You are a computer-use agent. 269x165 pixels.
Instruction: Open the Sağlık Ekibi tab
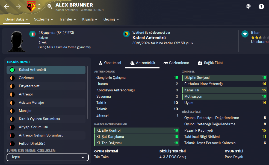point(210,63)
